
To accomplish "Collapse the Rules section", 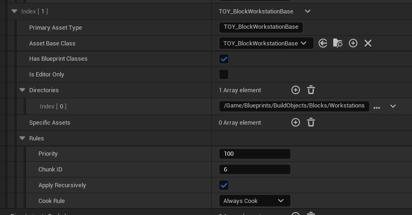I will click(x=22, y=138).
